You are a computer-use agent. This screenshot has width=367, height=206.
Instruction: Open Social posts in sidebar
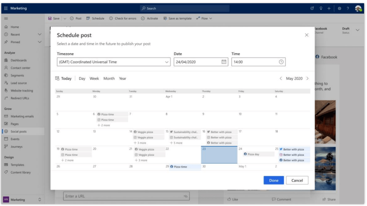18,132
